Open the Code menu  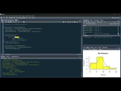point(7,16)
